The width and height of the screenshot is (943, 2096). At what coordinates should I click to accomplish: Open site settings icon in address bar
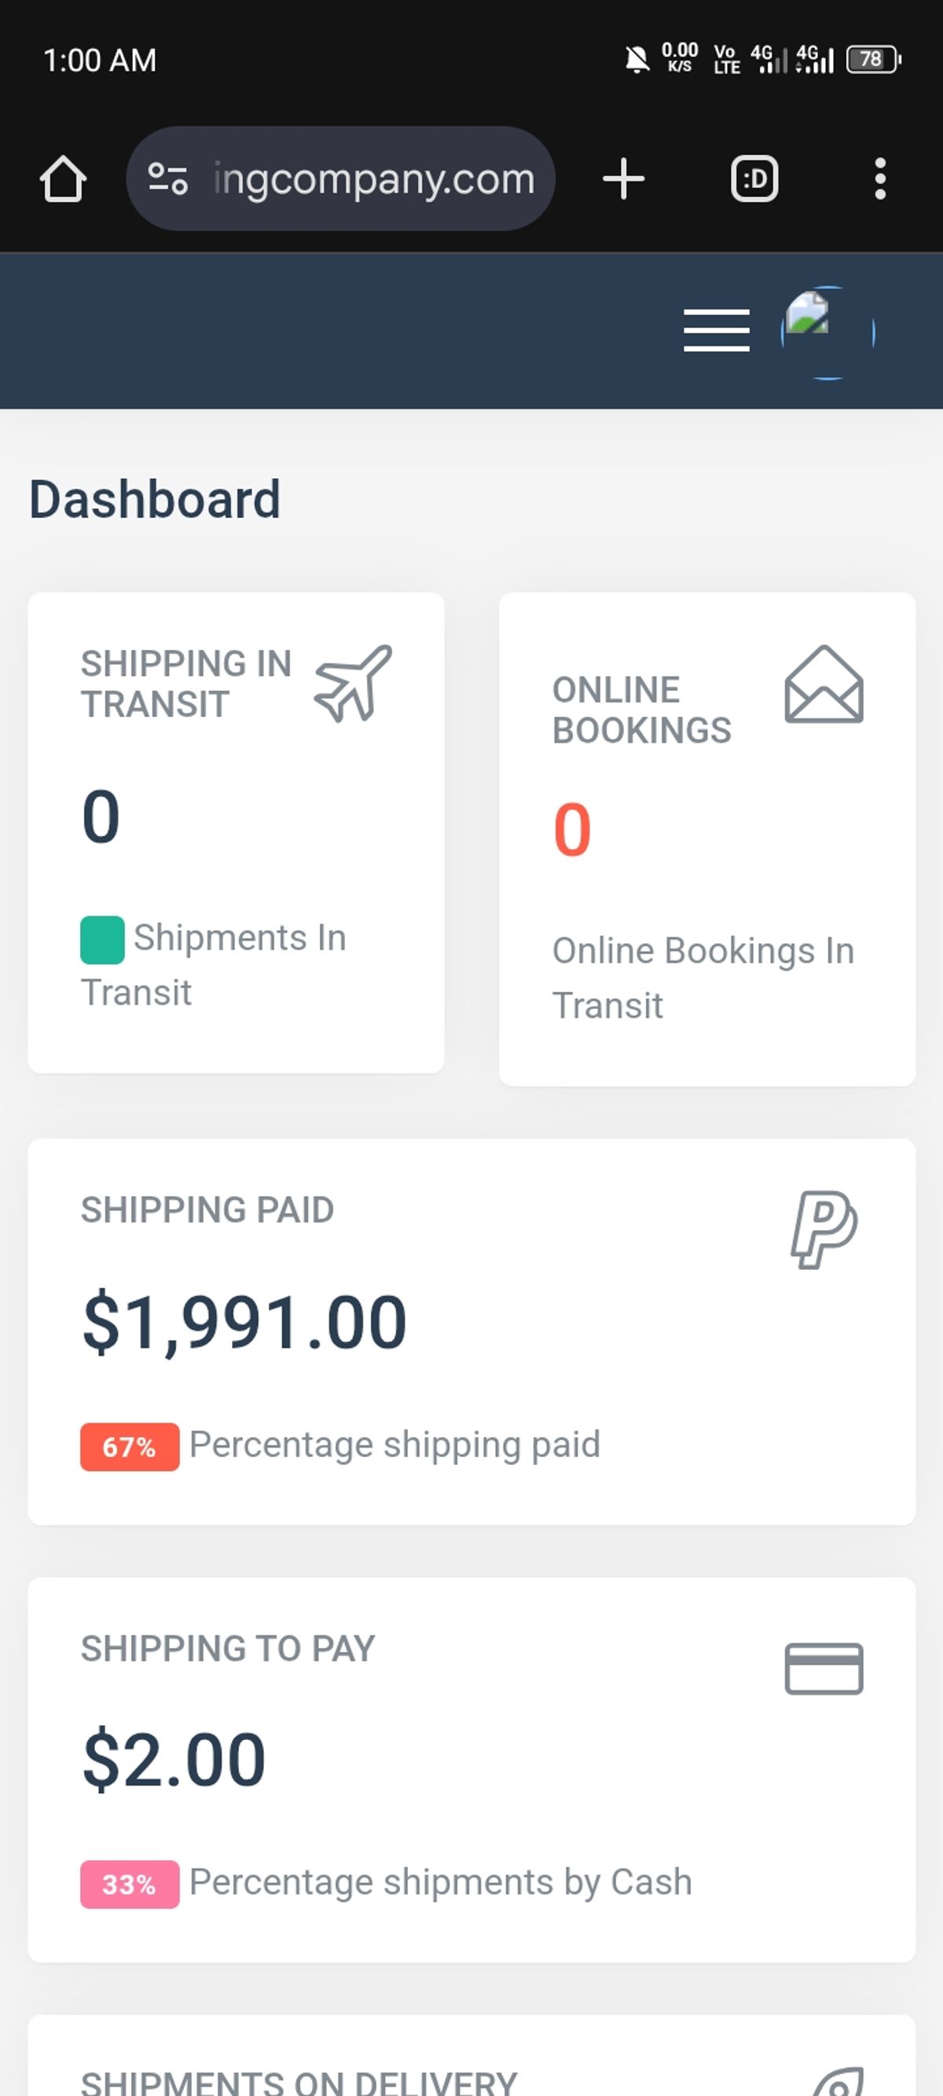167,178
